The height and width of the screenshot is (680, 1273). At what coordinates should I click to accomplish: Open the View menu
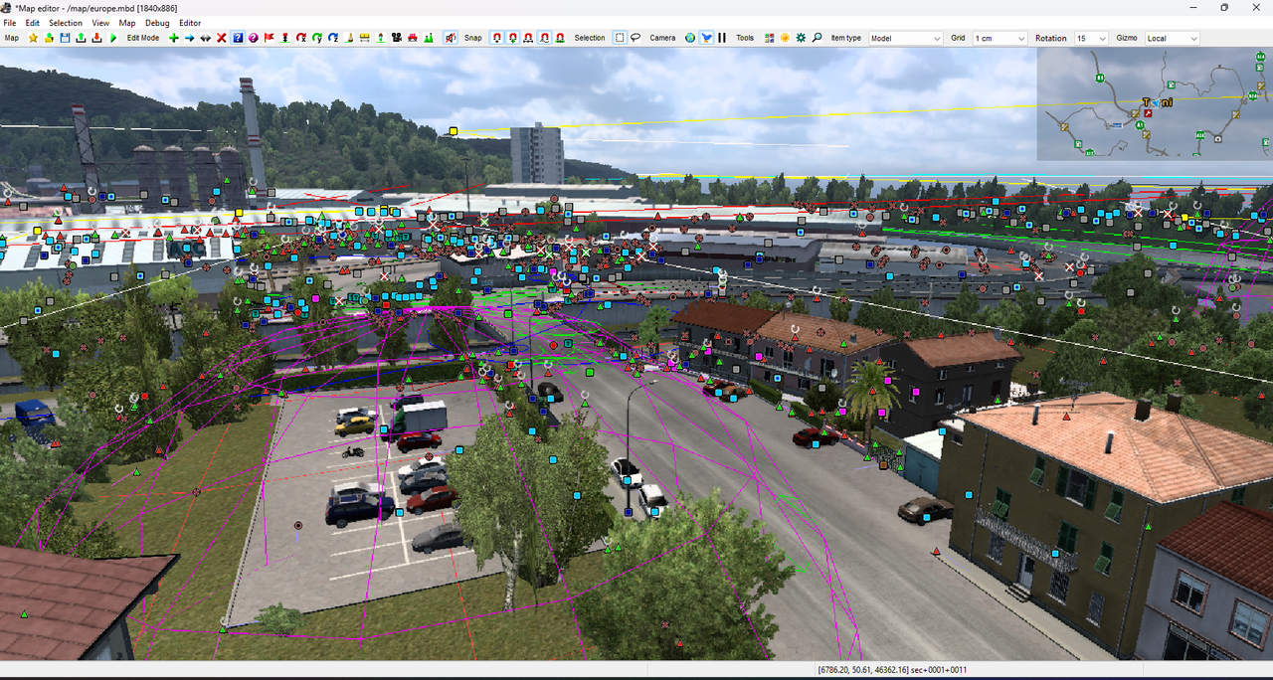click(100, 23)
